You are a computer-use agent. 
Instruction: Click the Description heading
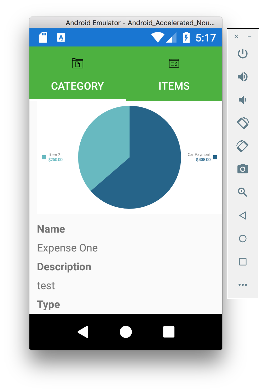tap(64, 267)
